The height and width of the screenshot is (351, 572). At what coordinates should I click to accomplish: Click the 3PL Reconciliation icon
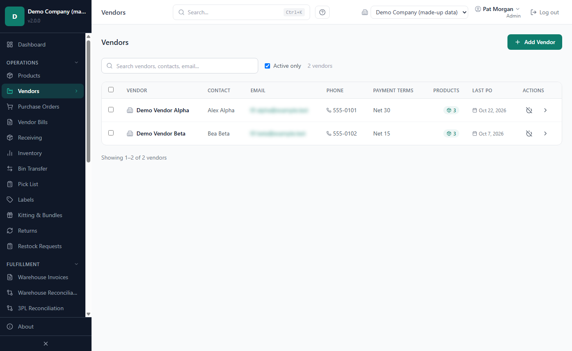pos(10,308)
